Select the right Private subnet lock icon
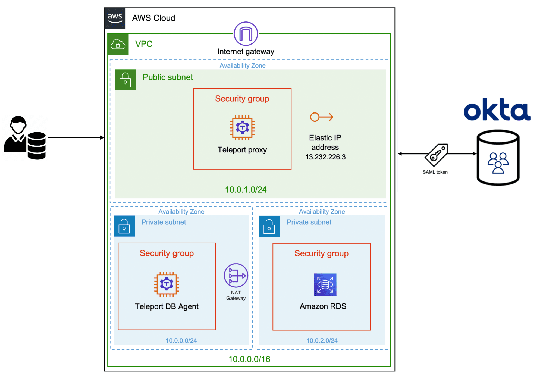This screenshot has height=376, width=543. coord(269,226)
